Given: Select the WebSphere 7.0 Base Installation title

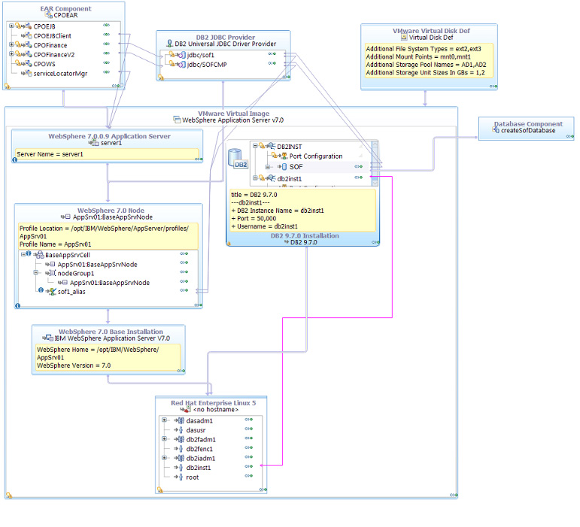Looking at the screenshot, I should coord(111,332).
